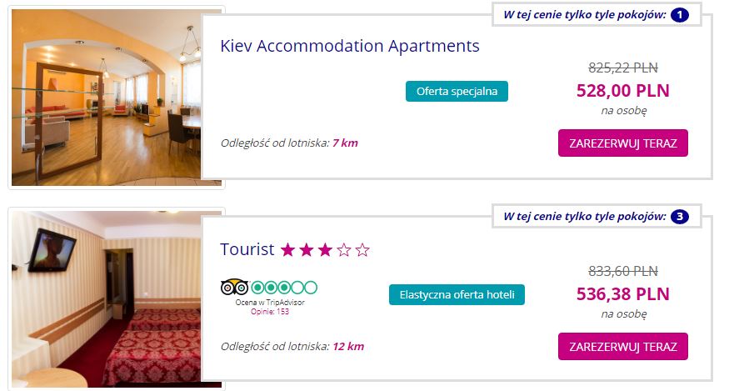Screen dimensions: 729x391
Task: Click the fifth empty star of Tourist rating
Action: click(362, 250)
